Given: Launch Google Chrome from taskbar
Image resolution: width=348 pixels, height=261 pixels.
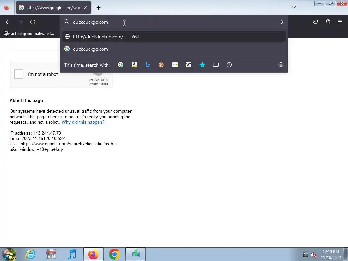Looking at the screenshot, I should coord(115,254).
